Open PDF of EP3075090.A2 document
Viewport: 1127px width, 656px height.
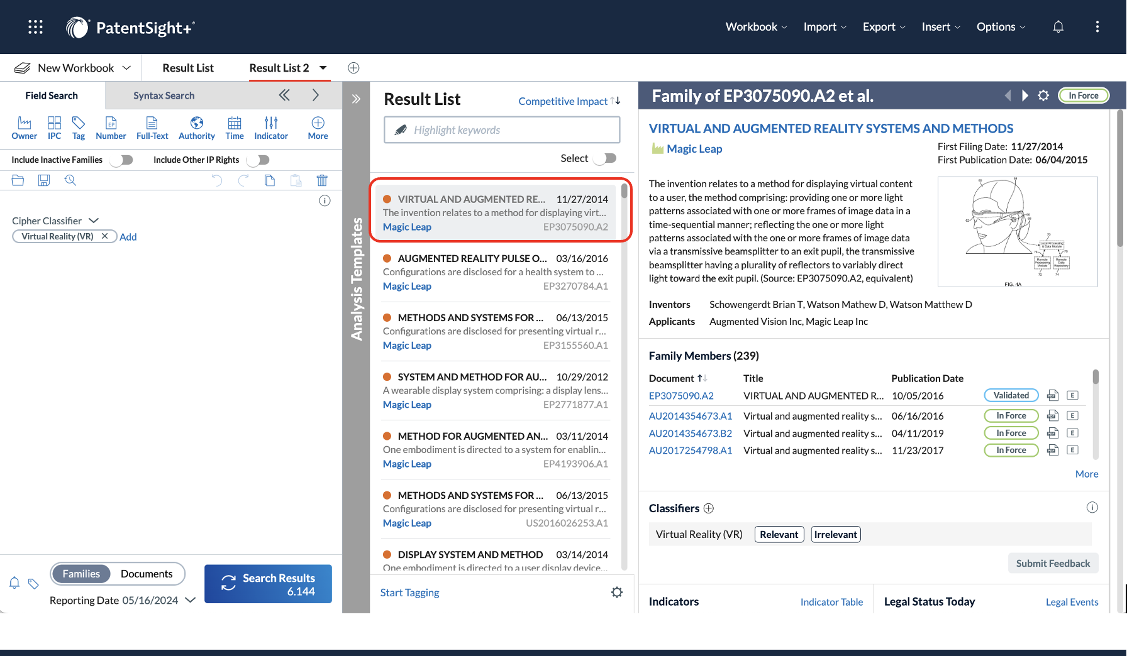pyautogui.click(x=1052, y=395)
